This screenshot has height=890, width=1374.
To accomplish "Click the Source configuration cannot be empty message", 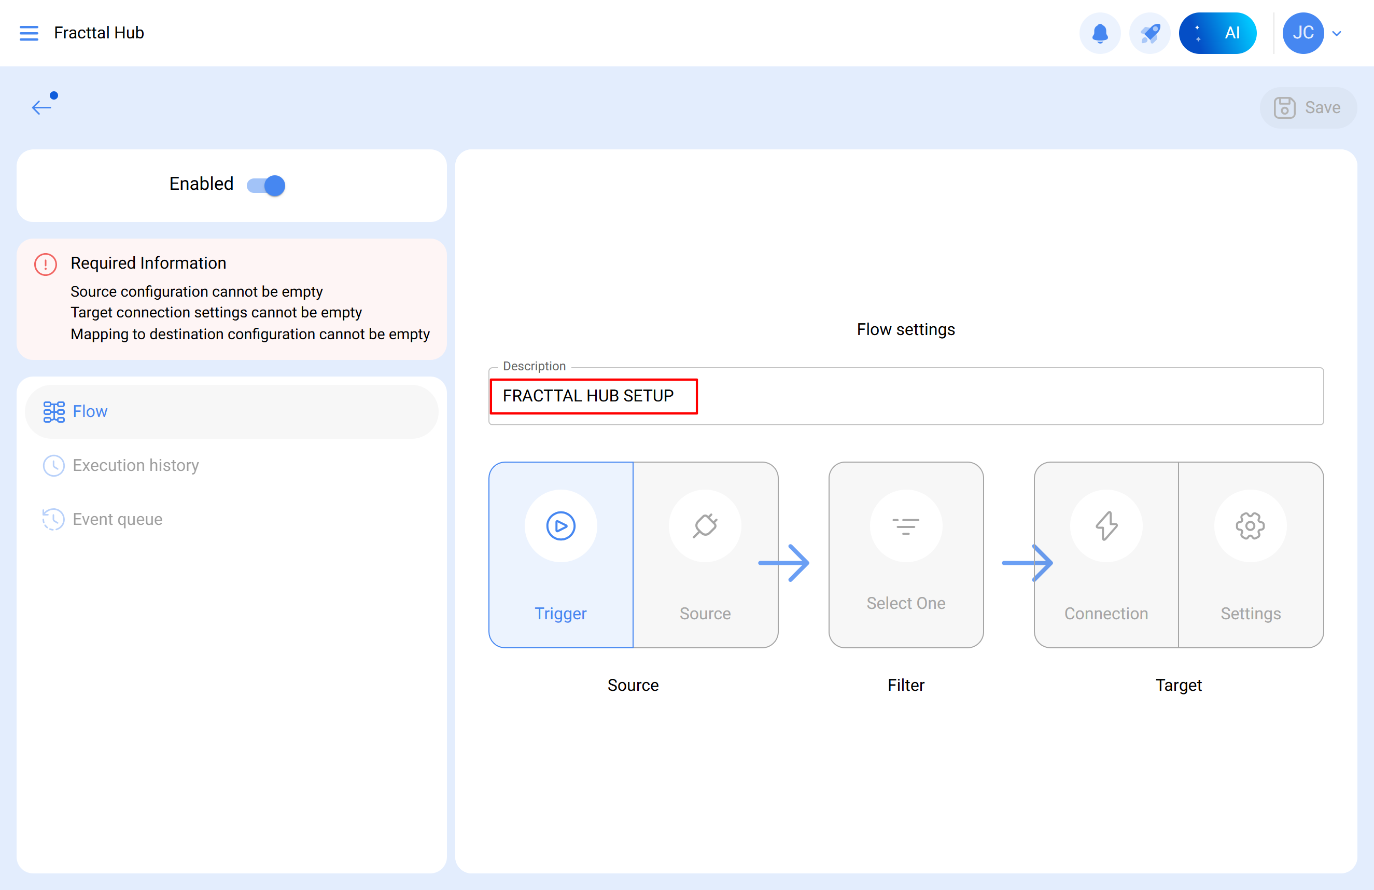I will point(197,291).
